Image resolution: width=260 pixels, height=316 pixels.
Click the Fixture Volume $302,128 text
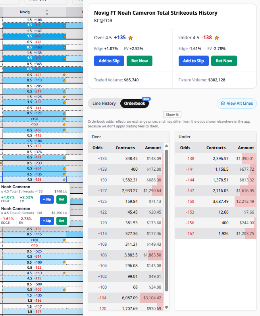point(202,80)
